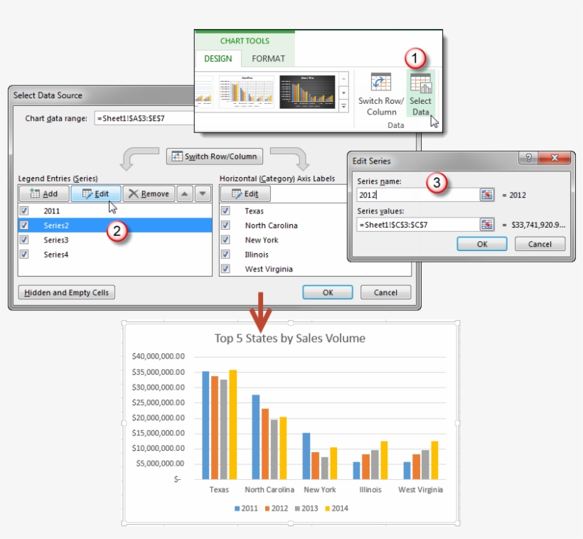Screen dimensions: 583x539
Task: Select the dark chart style thumbnail
Action: point(306,92)
